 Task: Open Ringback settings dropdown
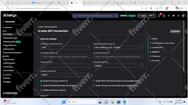[x=66, y=75]
